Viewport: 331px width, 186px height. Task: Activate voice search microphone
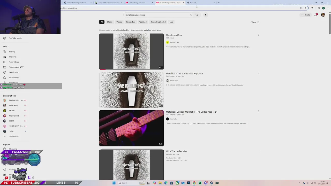[206, 15]
